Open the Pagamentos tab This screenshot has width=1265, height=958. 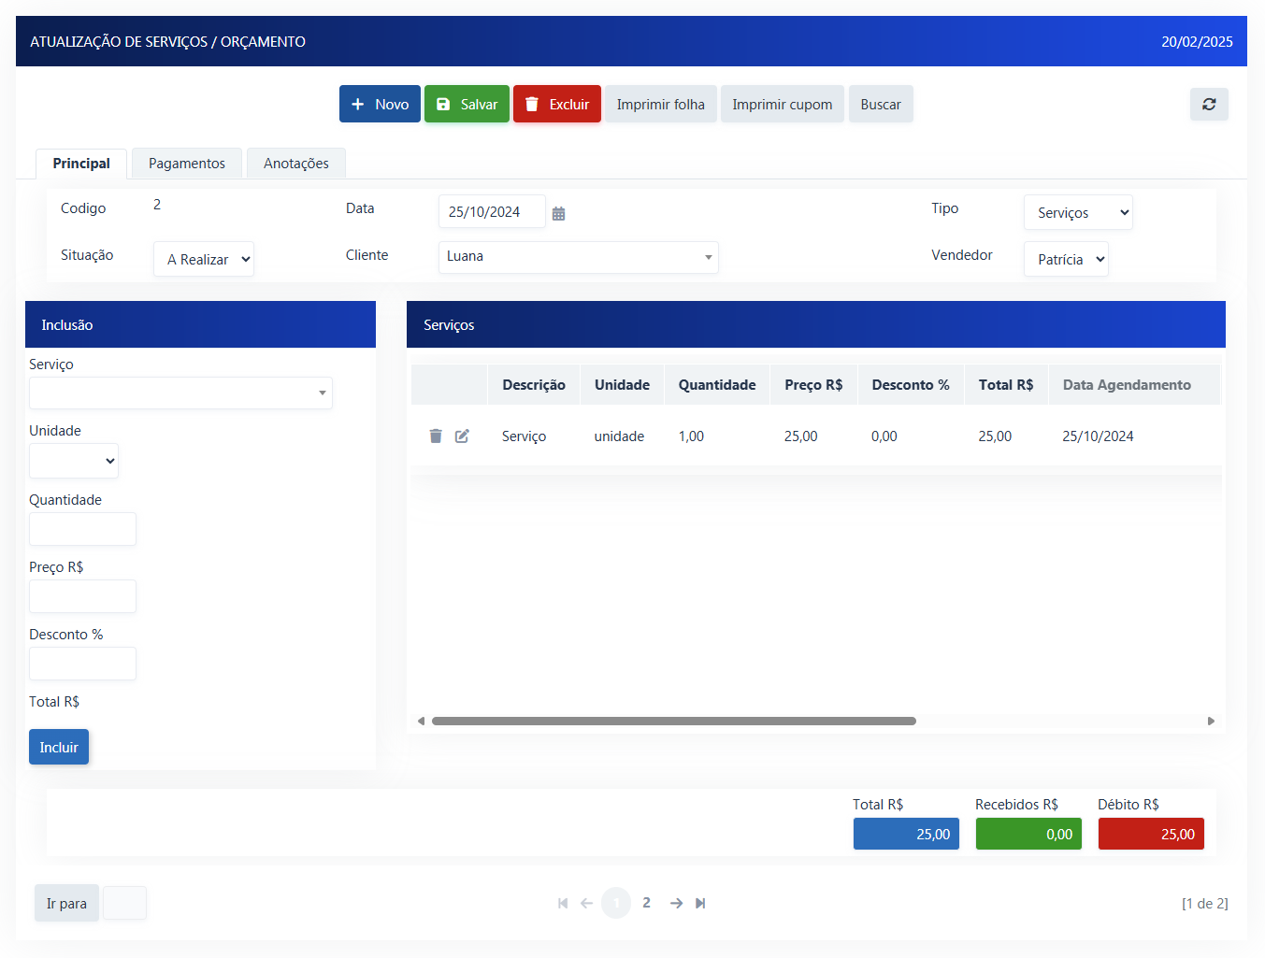click(x=187, y=164)
